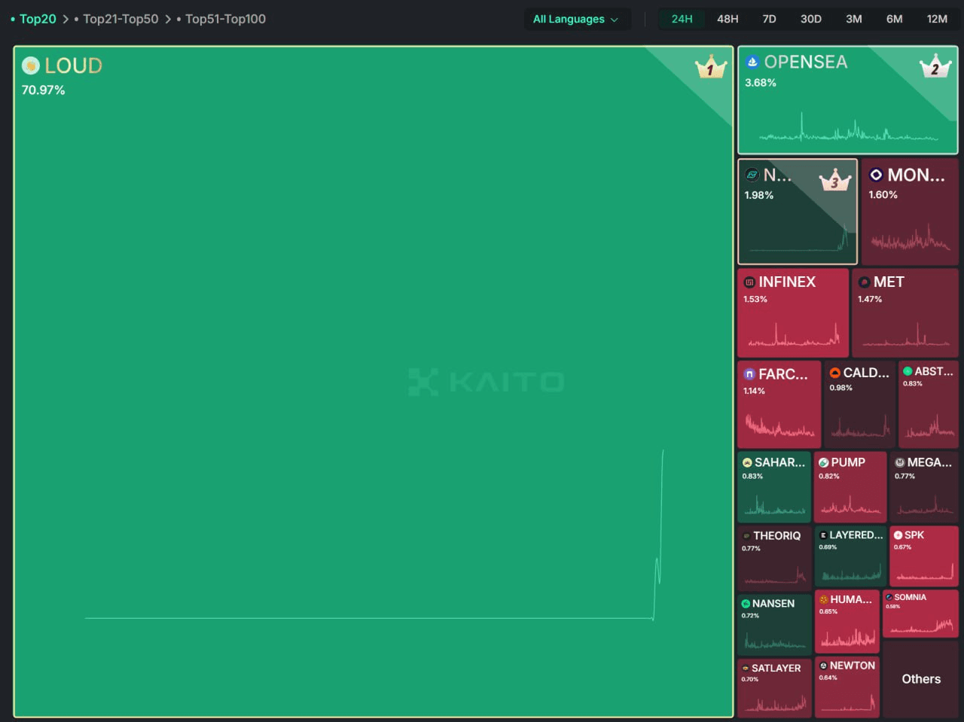
Task: Click the FARC... 1.14% value
Action: click(754, 391)
